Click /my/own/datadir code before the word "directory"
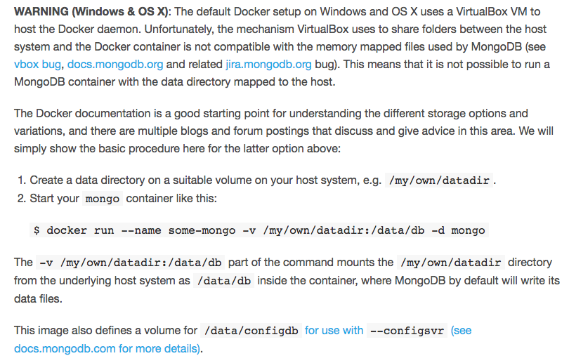The width and height of the screenshot is (569, 363). coord(450,263)
